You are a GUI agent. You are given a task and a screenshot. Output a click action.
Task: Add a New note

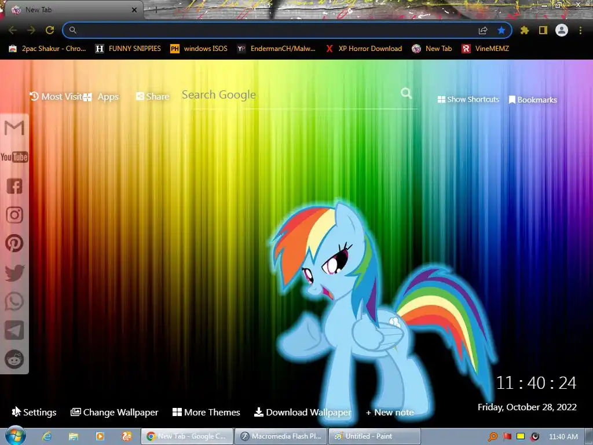(390, 413)
